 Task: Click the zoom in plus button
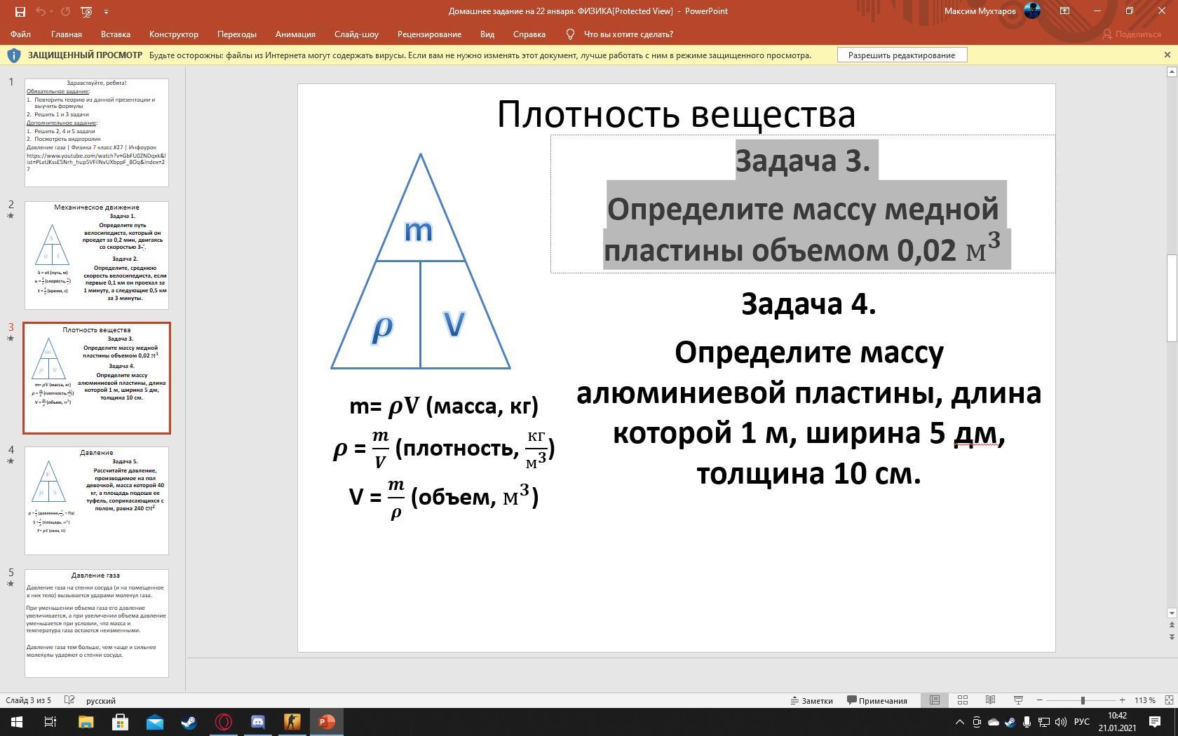[x=1123, y=700]
